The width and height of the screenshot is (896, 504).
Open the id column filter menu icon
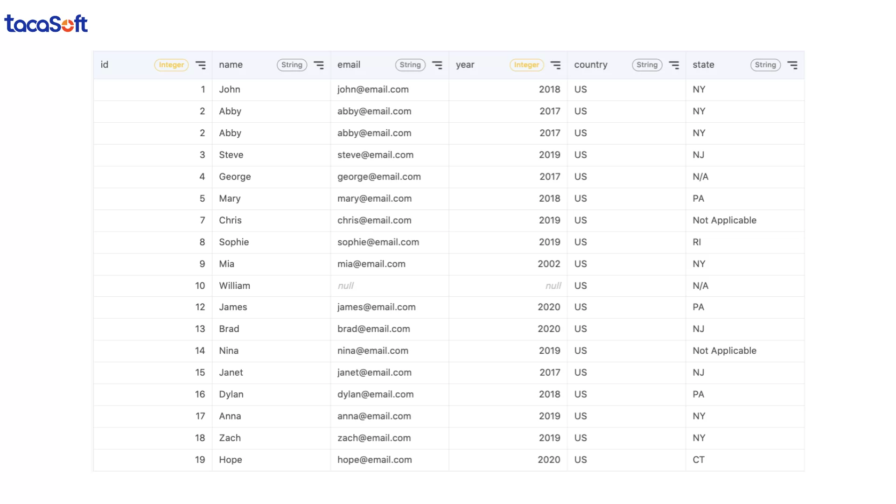(201, 65)
